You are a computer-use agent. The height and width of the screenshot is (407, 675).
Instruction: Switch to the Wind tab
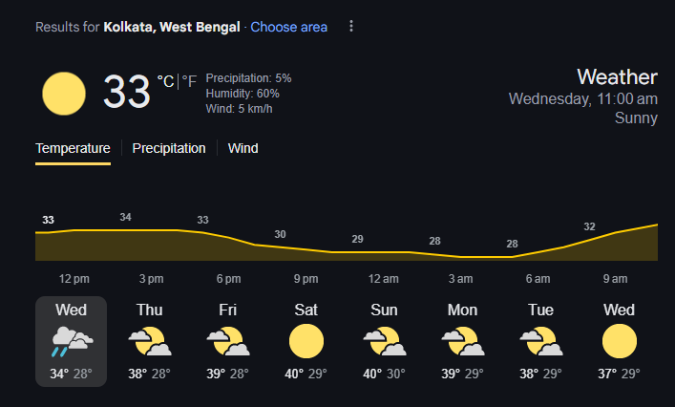click(243, 148)
